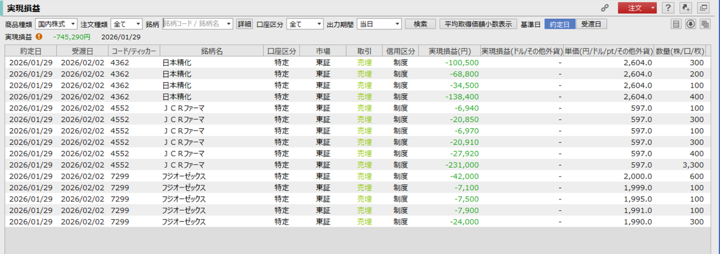Click the copy table data icon
Screen dimensions: 720x254
coord(705,24)
